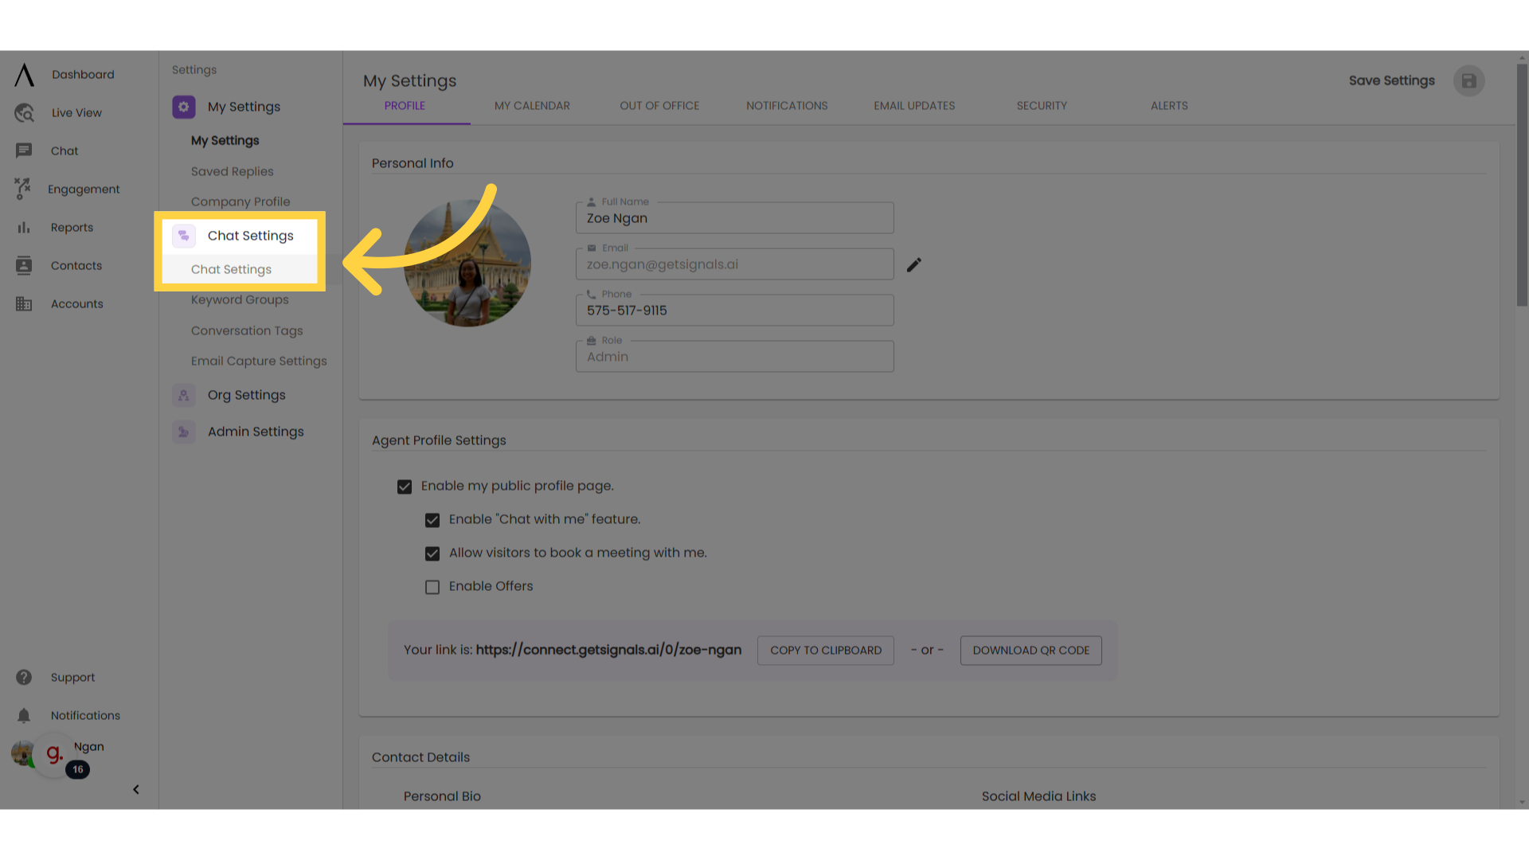Click the Full Name input field
The height and width of the screenshot is (860, 1529).
[734, 217]
